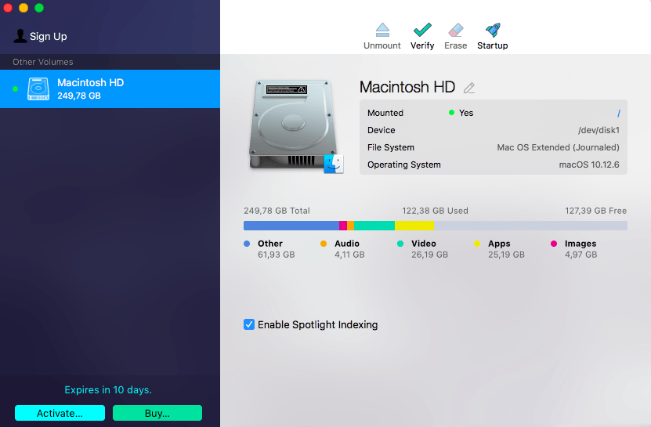The height and width of the screenshot is (427, 651).
Task: Disable Spotlight Indexing checkbox
Action: 249,324
